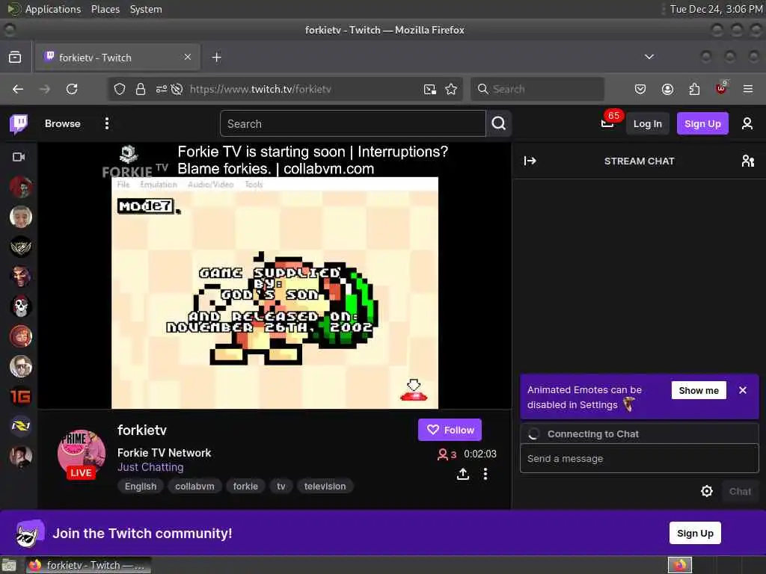Click the forkietv - Twitch taskbar entry
The image size is (766, 574).
(x=88, y=565)
